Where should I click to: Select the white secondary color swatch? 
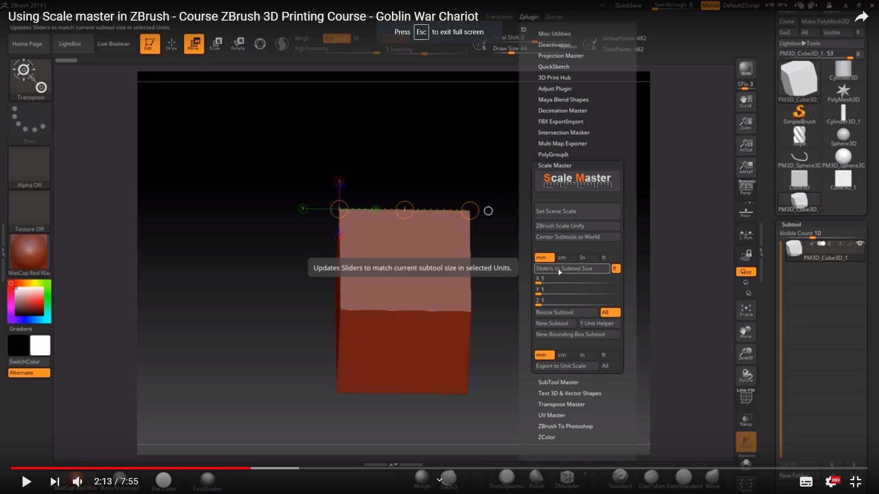pos(40,345)
